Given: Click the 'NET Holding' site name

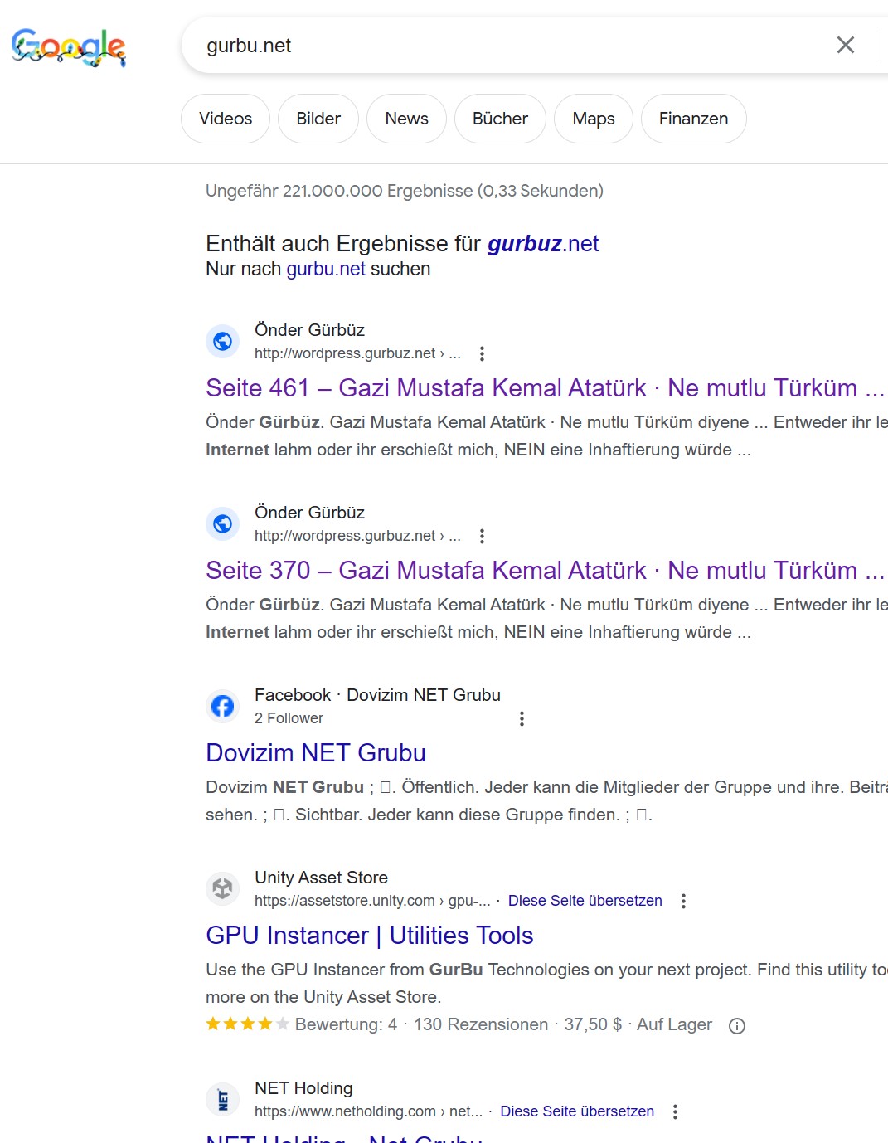Looking at the screenshot, I should pos(303,1088).
